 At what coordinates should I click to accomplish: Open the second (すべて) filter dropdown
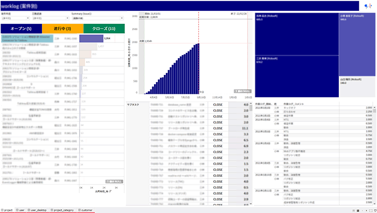tap(51, 18)
